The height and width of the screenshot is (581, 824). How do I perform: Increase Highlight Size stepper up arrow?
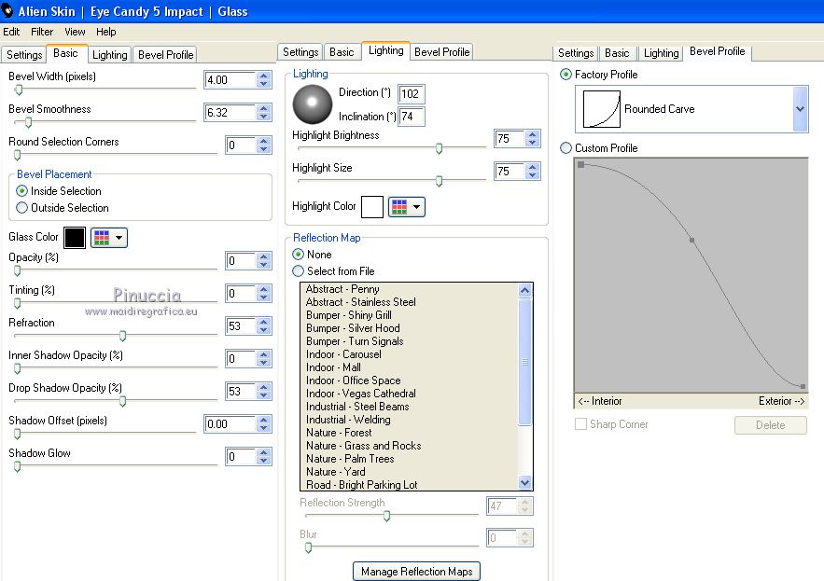[532, 167]
